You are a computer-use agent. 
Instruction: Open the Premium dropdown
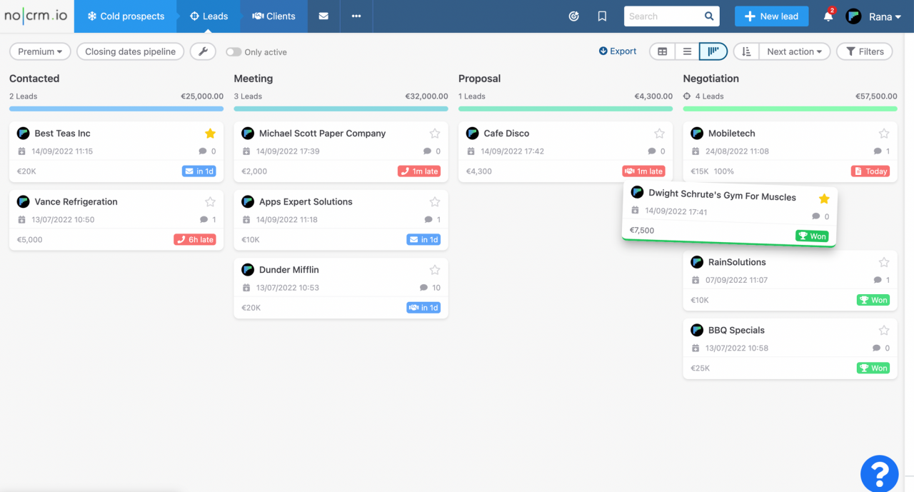pyautogui.click(x=39, y=51)
